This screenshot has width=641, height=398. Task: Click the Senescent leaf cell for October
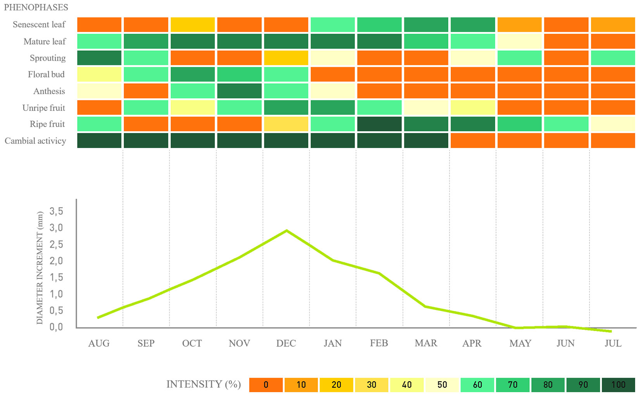(x=193, y=24)
